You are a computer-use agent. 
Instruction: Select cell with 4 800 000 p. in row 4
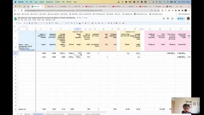[x=170, y=53]
